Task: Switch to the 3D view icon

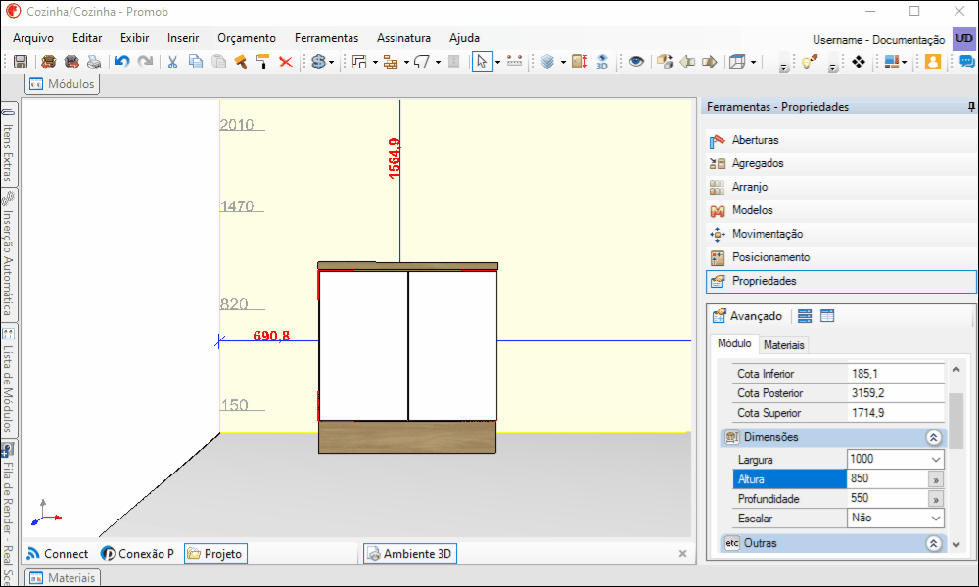Action: tap(602, 62)
